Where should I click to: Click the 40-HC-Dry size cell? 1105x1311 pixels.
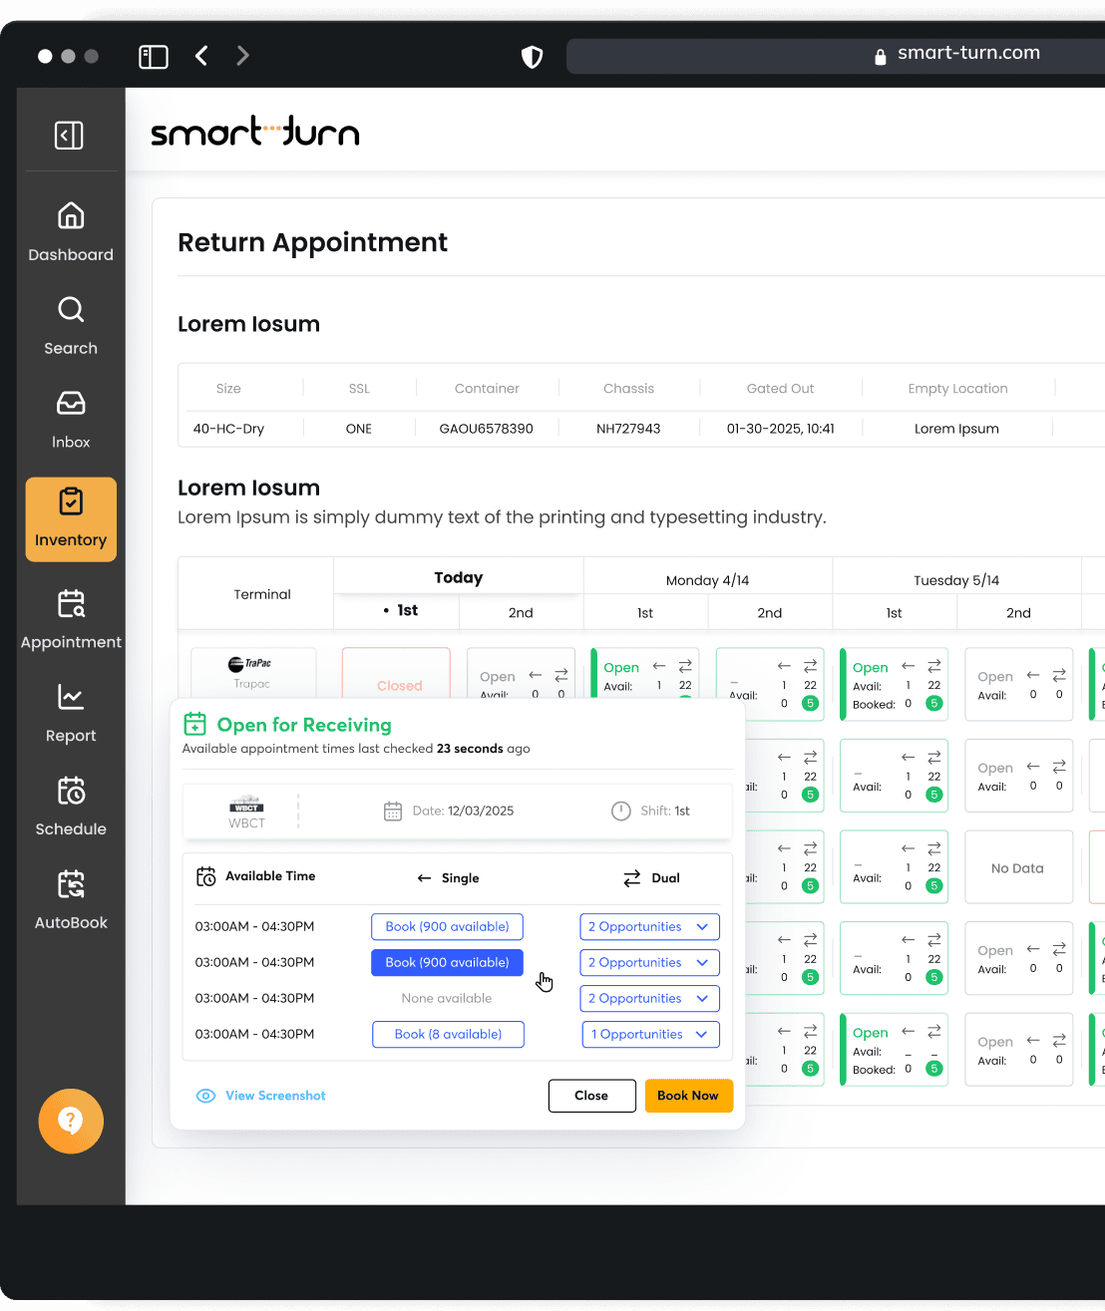pyautogui.click(x=228, y=429)
